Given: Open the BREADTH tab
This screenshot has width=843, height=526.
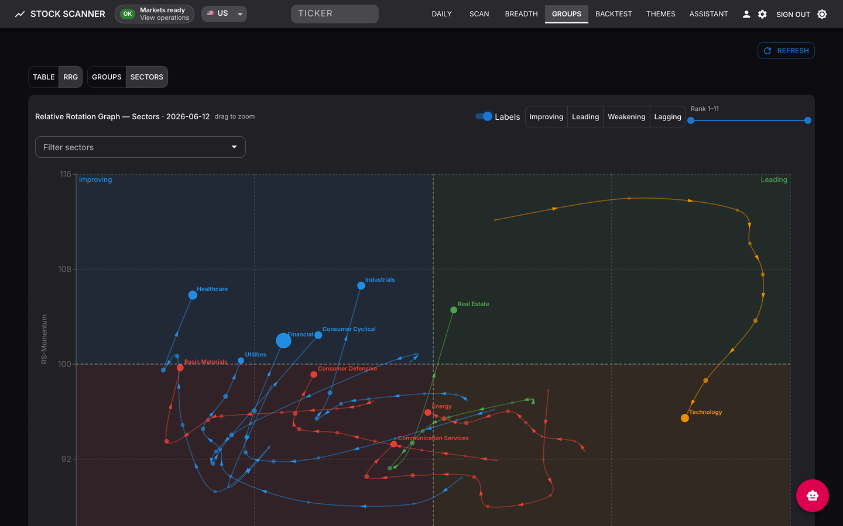Looking at the screenshot, I should click(x=521, y=14).
